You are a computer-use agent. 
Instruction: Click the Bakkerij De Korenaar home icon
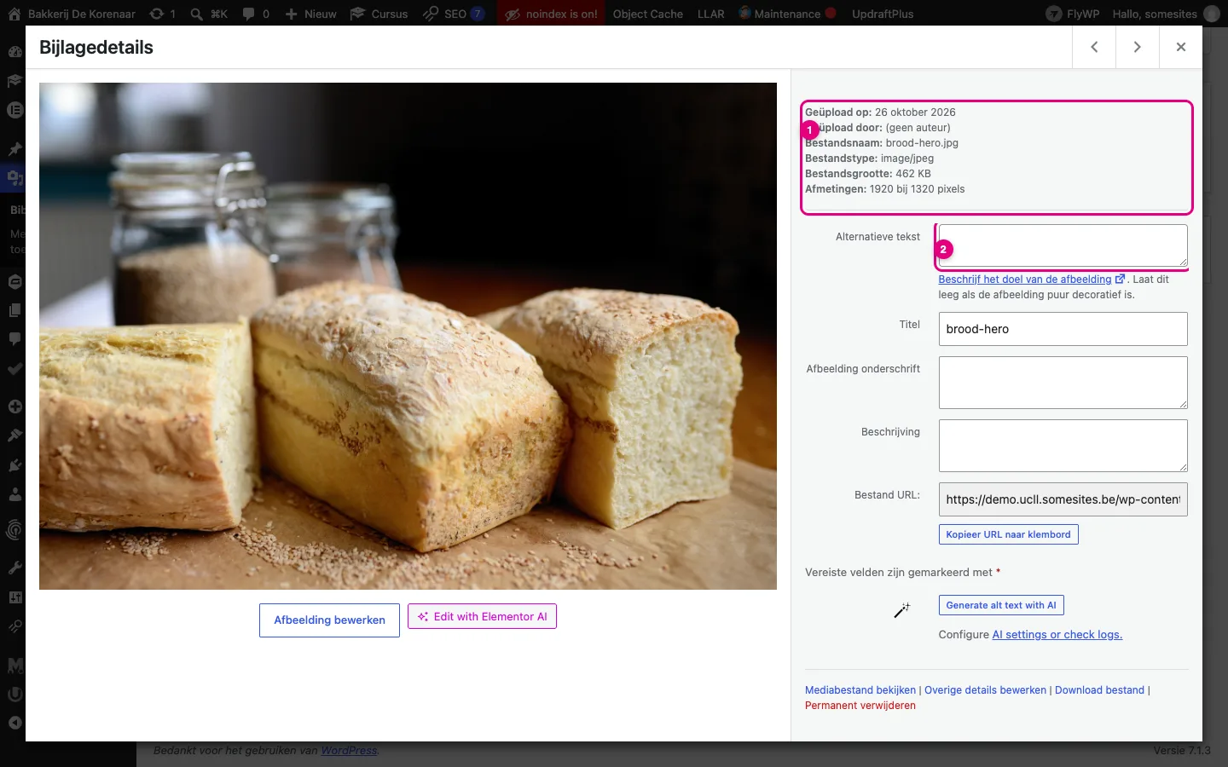(x=14, y=14)
